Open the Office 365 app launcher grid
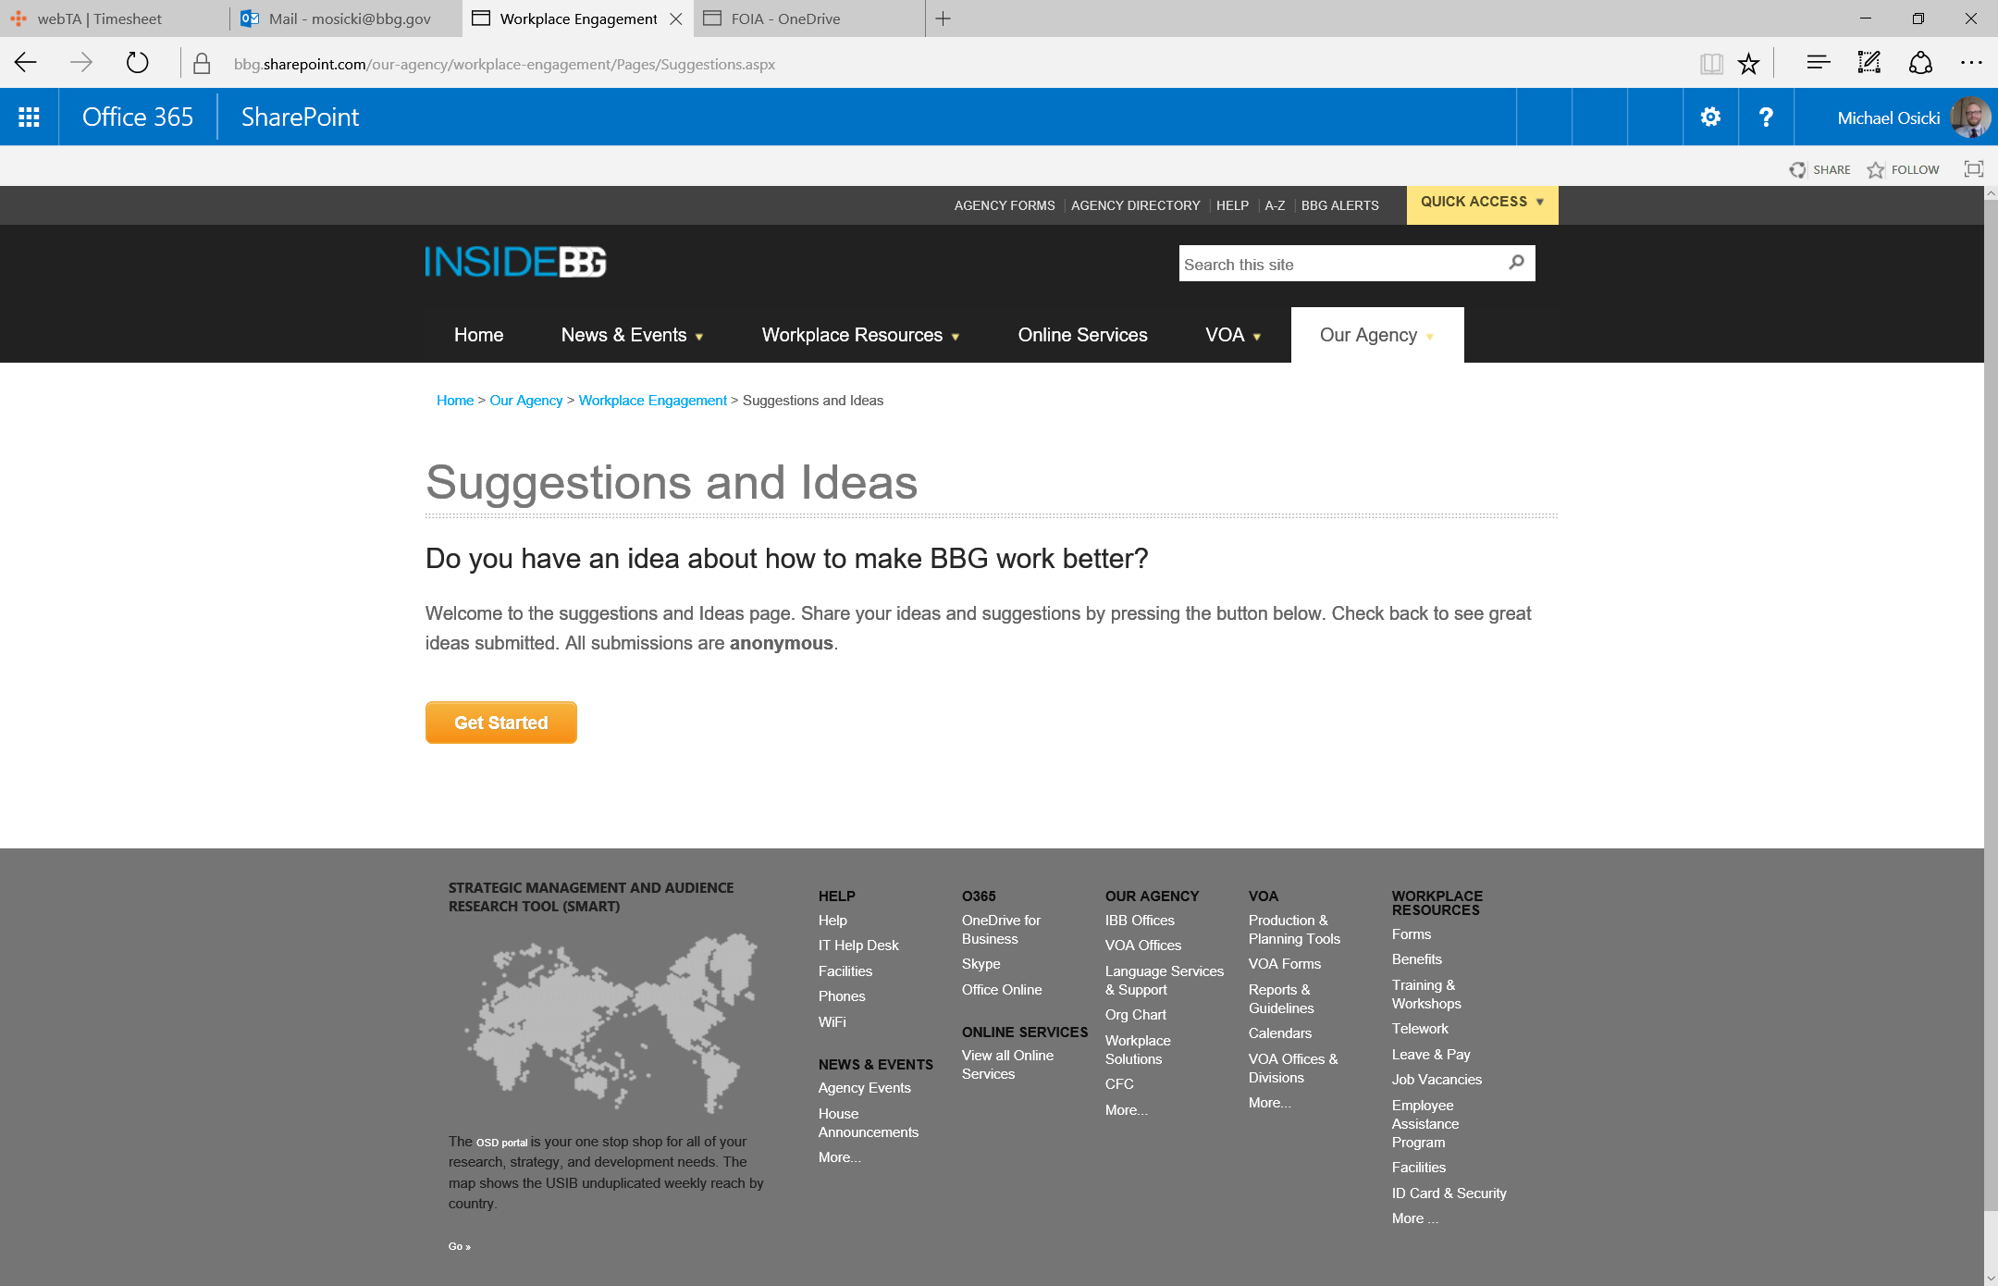The image size is (1998, 1286). (29, 117)
